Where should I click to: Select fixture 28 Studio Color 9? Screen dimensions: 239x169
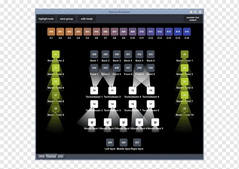pyautogui.click(x=56, y=109)
